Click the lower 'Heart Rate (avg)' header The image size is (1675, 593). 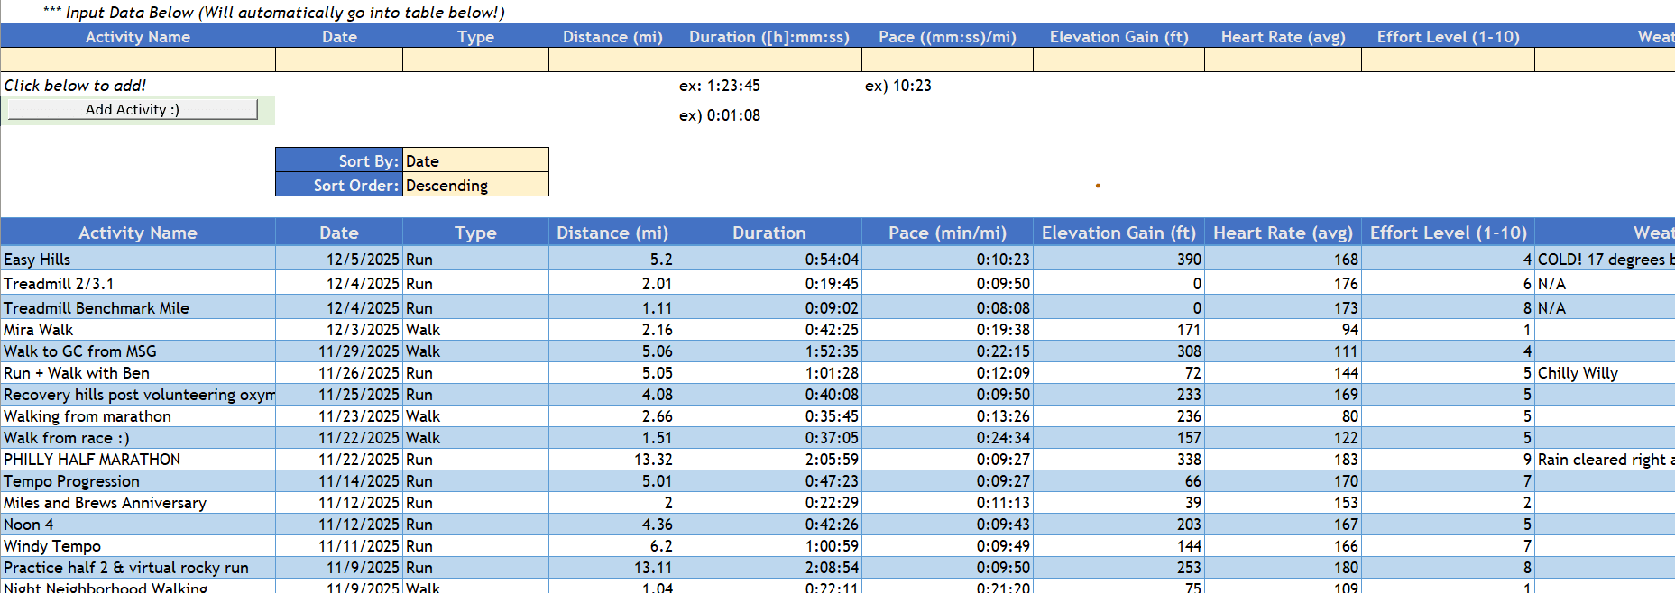(x=1283, y=233)
